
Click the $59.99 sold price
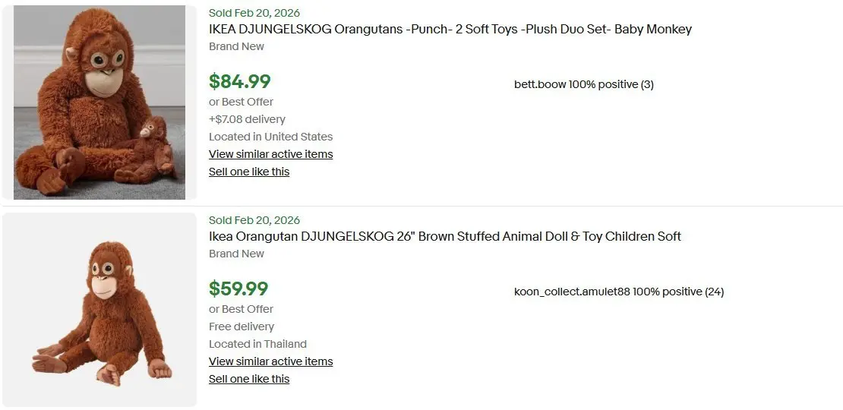pyautogui.click(x=238, y=289)
